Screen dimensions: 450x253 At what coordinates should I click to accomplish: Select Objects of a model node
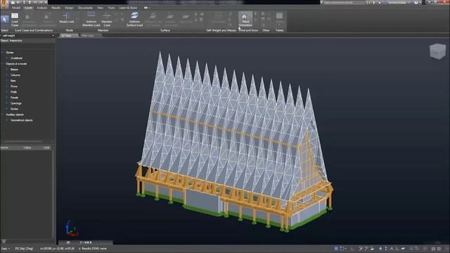16,64
